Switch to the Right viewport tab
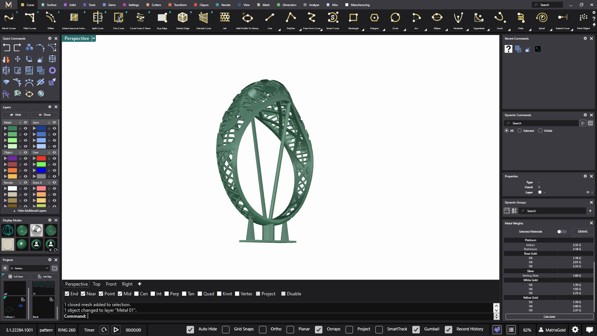597x336 pixels. [127, 284]
